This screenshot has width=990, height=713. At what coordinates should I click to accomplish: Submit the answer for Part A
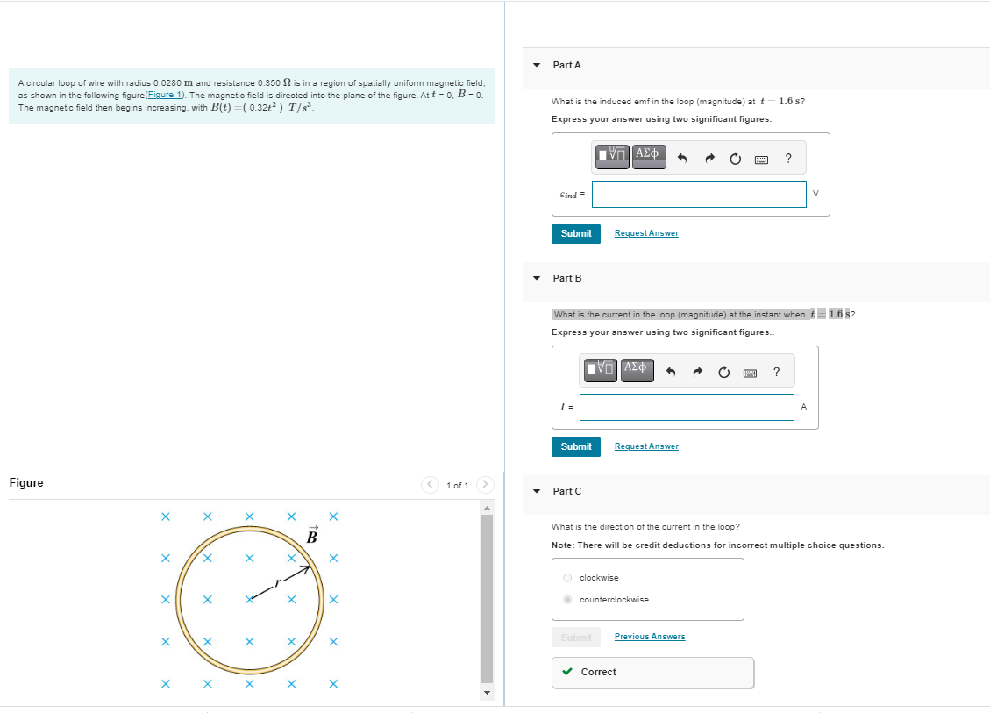(576, 233)
